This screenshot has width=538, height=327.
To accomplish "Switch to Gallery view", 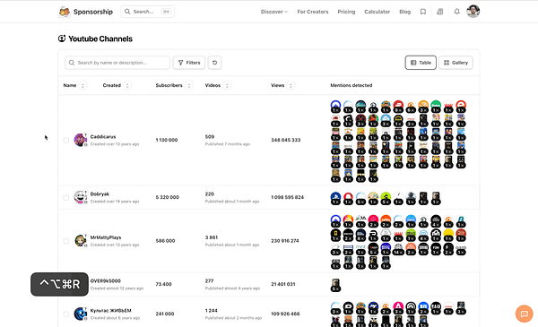I will (x=456, y=63).
